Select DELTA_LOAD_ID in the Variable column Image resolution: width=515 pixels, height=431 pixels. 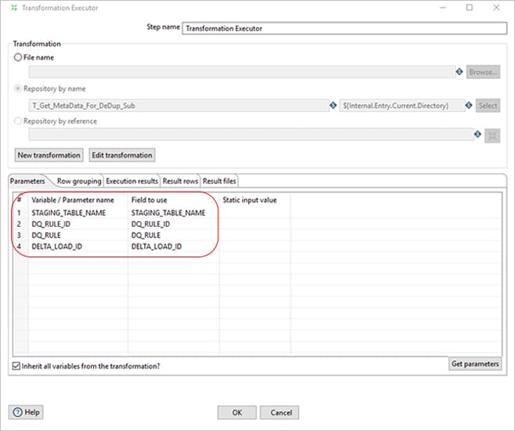click(x=57, y=246)
